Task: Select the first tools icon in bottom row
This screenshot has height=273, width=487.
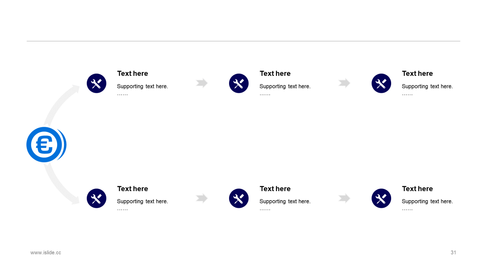Action: [x=97, y=198]
